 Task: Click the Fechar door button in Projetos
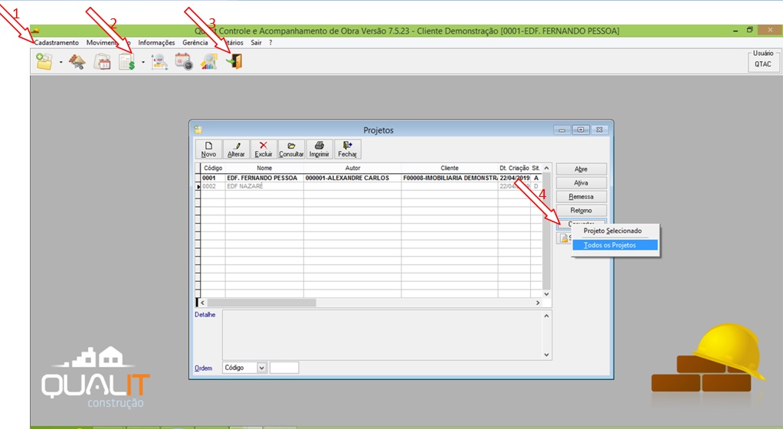tap(347, 149)
